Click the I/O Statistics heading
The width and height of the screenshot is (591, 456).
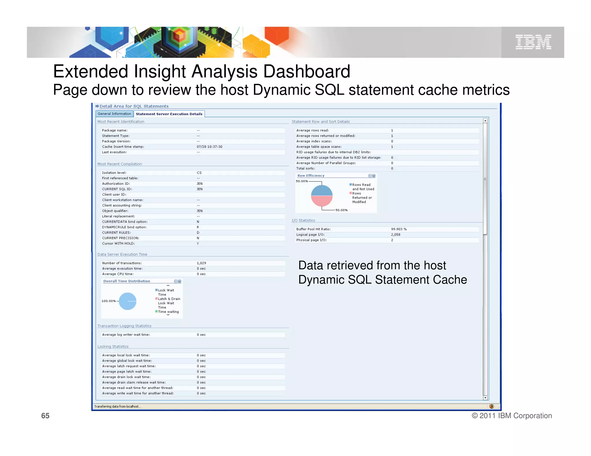303,221
